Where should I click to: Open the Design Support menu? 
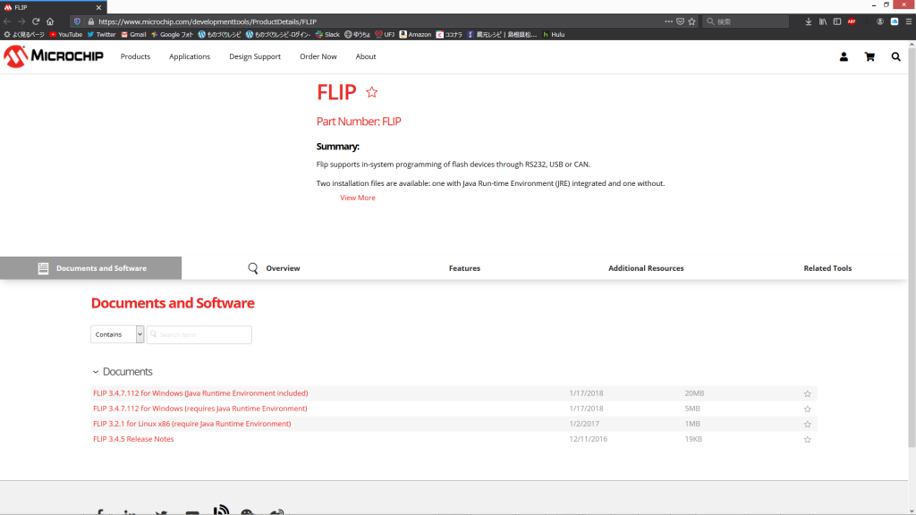pyautogui.click(x=255, y=56)
